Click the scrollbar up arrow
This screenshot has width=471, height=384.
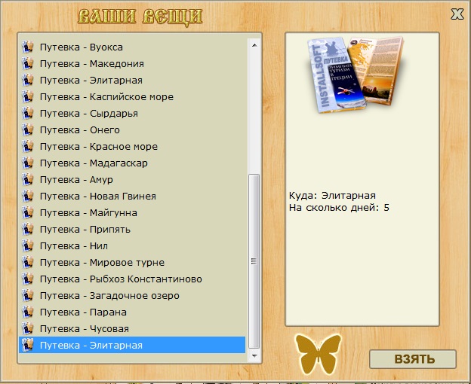pos(254,45)
